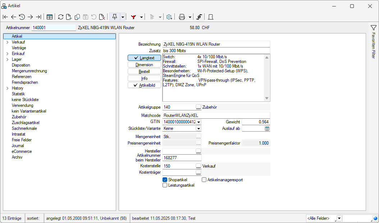Screen dimensions: 379x223
Task: Open the Favoriten Filter funnel panel
Action: click(x=374, y=28)
